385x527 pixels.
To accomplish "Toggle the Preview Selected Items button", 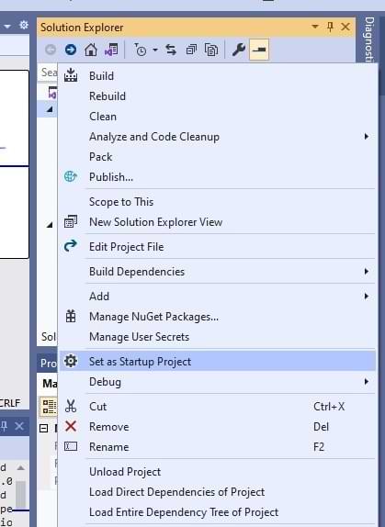I will click(x=259, y=50).
